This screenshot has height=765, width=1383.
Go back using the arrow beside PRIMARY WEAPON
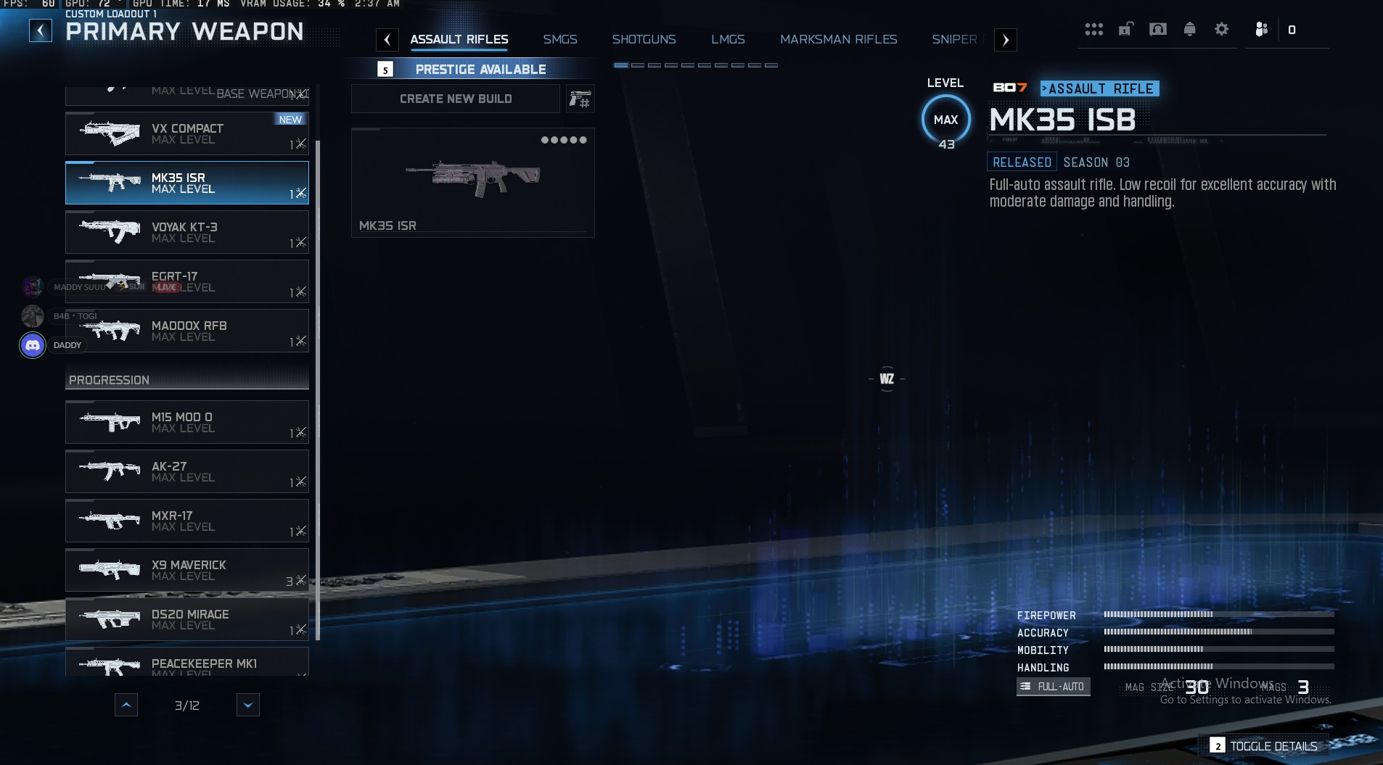pyautogui.click(x=41, y=30)
